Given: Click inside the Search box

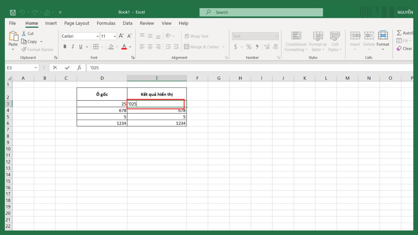Looking at the screenshot, I should pyautogui.click(x=261, y=12).
